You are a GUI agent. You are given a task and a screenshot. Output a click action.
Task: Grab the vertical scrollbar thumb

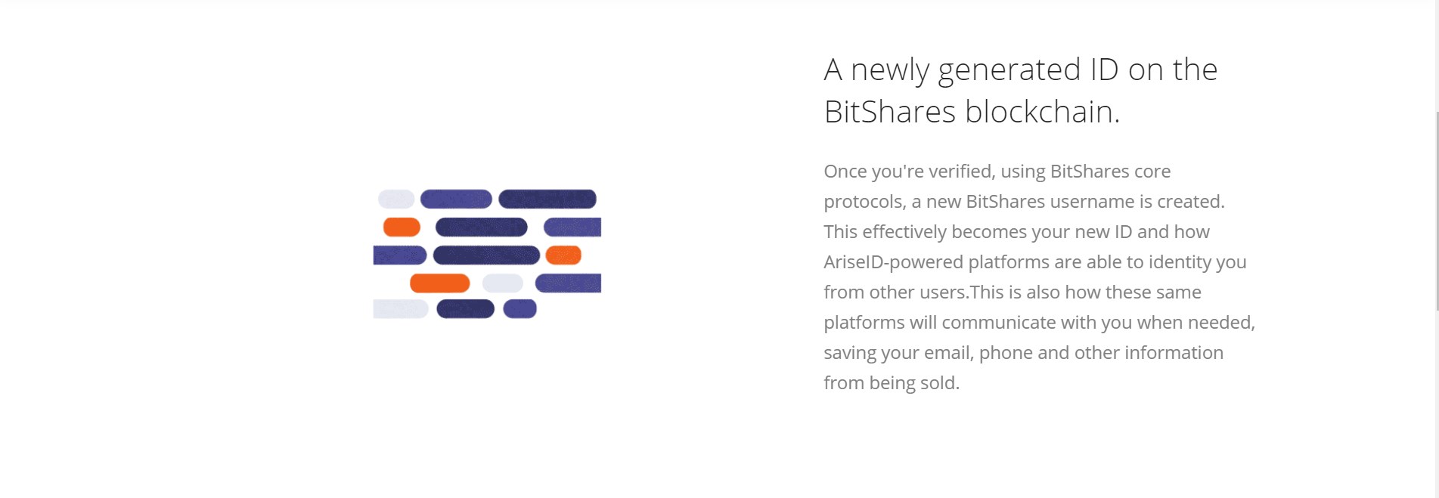(x=1437, y=212)
